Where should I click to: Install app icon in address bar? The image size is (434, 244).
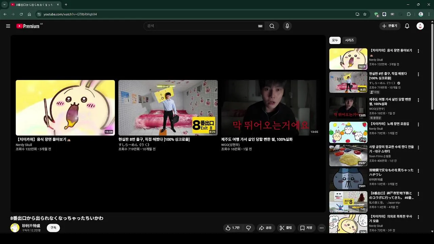click(x=357, y=14)
